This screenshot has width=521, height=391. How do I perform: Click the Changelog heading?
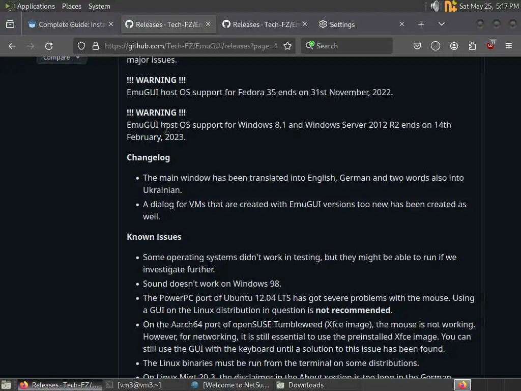pos(148,158)
